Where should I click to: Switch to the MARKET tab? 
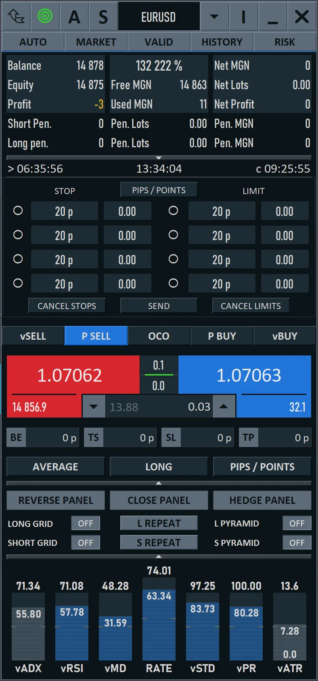[96, 42]
